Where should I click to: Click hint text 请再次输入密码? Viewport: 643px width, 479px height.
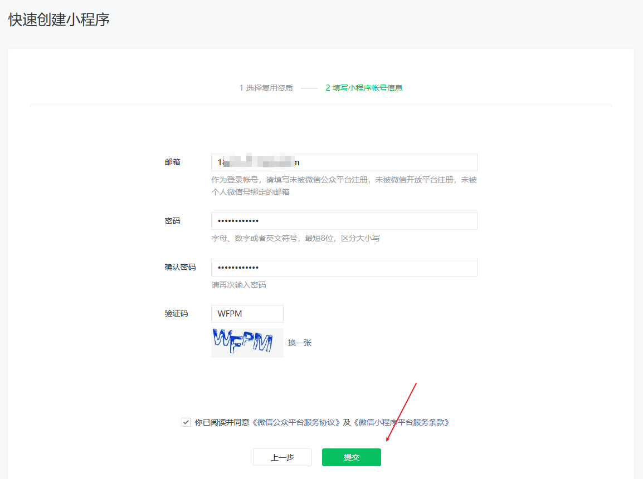click(x=238, y=285)
